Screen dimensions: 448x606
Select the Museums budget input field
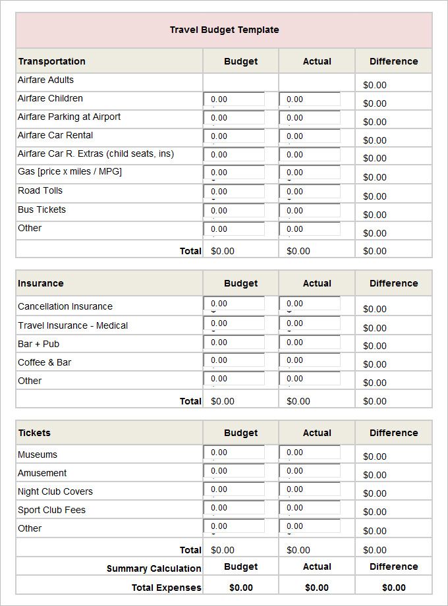pyautogui.click(x=235, y=452)
